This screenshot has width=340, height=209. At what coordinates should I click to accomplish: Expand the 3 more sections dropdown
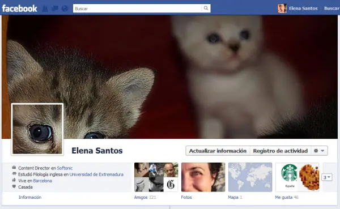[326, 177]
